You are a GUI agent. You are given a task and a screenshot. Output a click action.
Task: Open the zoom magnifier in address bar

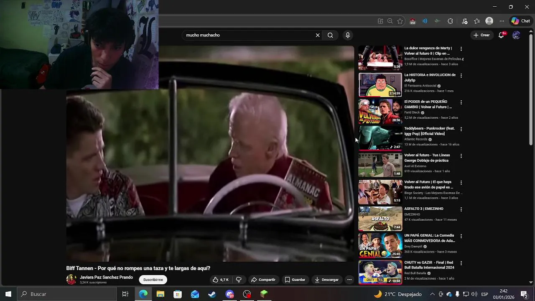pyautogui.click(x=390, y=21)
